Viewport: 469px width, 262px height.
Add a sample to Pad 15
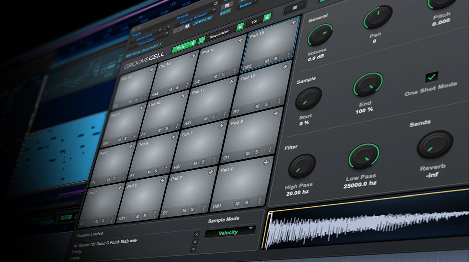click(241, 40)
